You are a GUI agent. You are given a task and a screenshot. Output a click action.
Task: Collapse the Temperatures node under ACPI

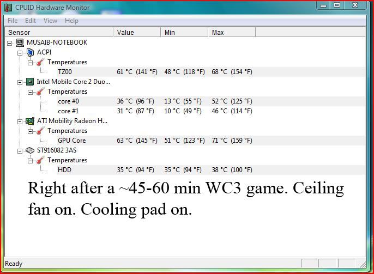tap(31, 63)
